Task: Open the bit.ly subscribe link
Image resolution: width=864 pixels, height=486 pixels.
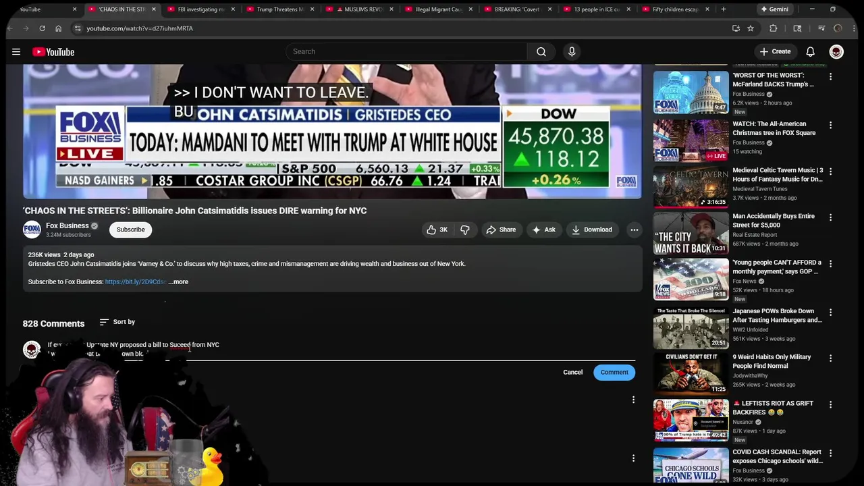Action: [135, 281]
